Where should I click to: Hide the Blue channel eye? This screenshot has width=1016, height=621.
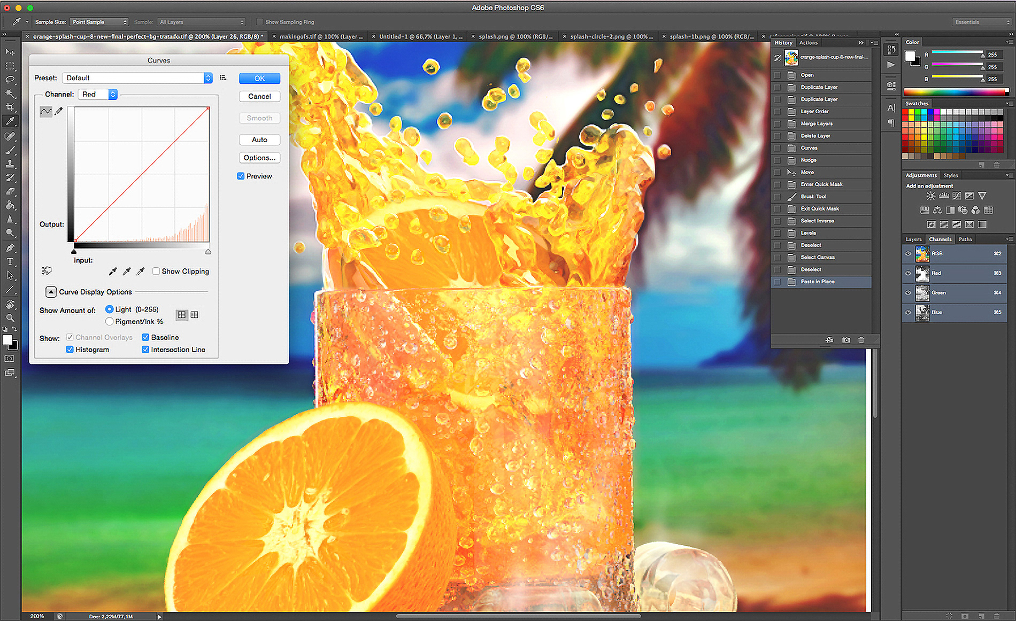tap(908, 312)
